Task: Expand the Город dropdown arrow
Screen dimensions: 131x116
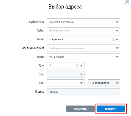Action: 117,40
